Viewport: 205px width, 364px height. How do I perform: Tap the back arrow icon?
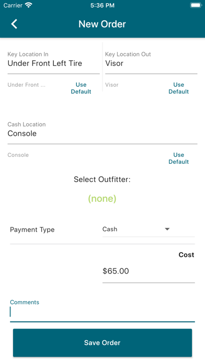[14, 24]
